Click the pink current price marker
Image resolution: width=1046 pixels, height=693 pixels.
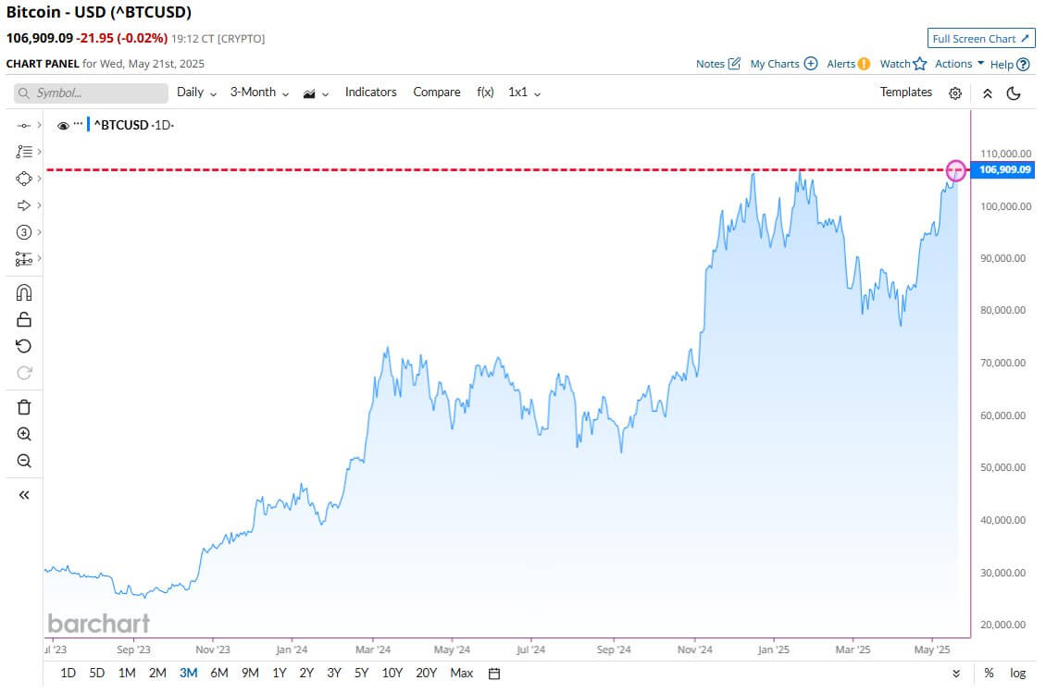tap(955, 171)
